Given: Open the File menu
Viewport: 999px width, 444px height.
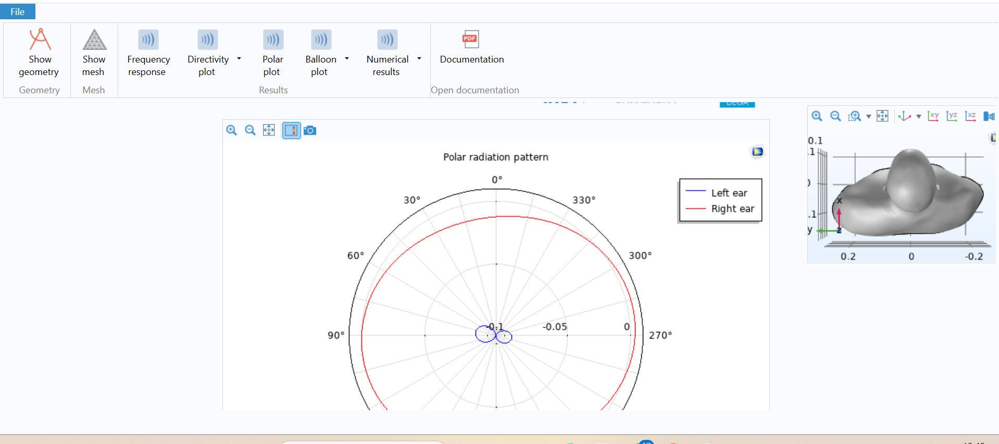Looking at the screenshot, I should (x=18, y=11).
